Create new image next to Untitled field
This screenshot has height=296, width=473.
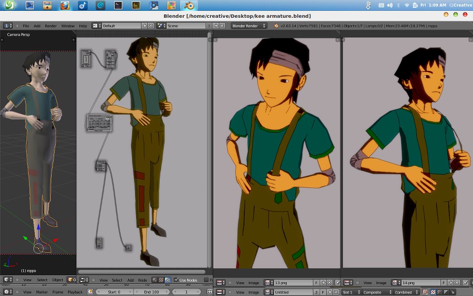coord(330,292)
